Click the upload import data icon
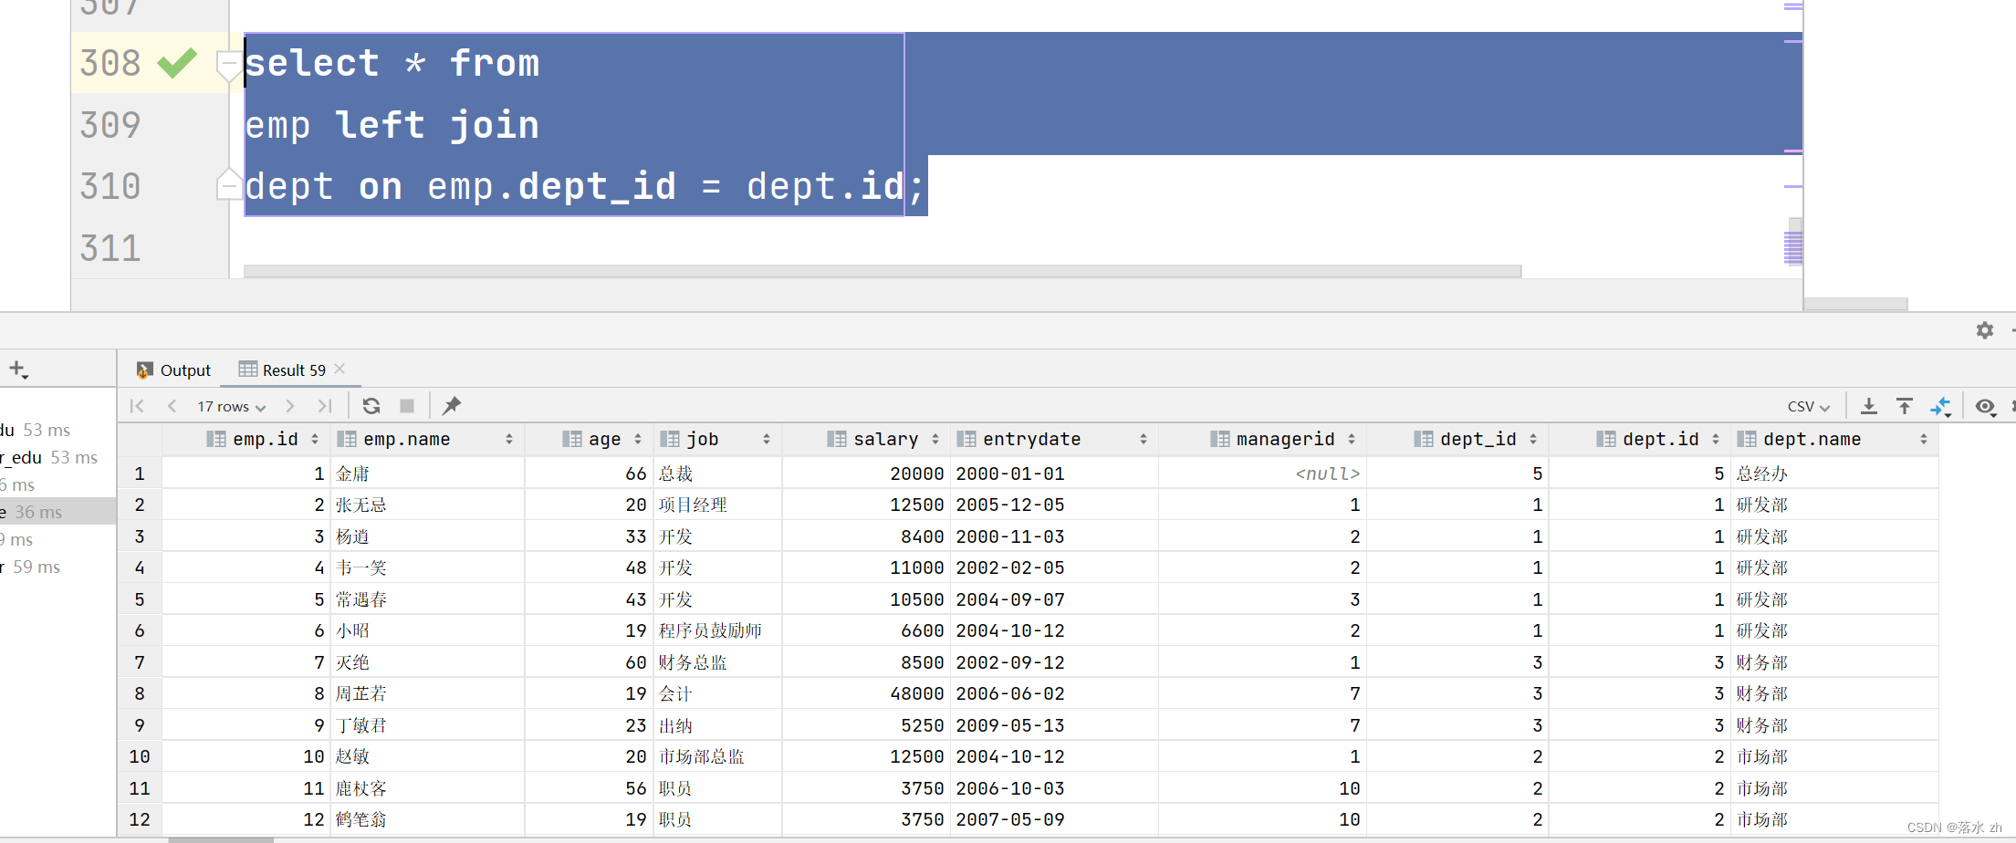 click(1905, 406)
